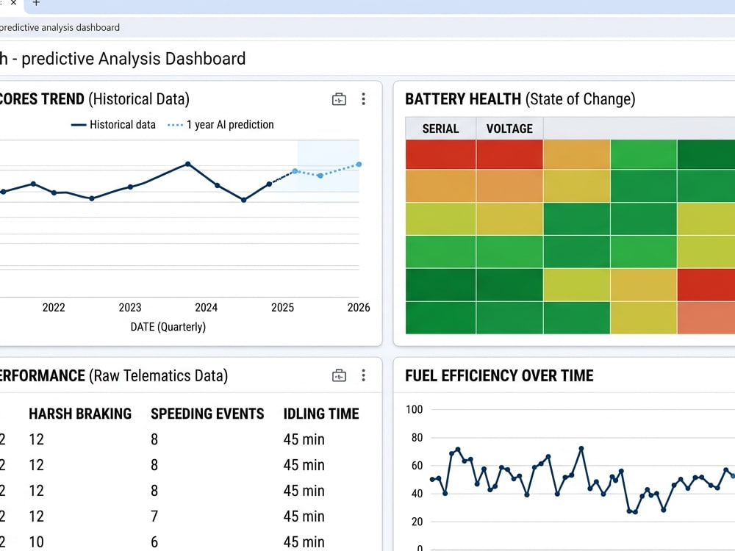Select the 2025 label on date axis

(x=283, y=307)
